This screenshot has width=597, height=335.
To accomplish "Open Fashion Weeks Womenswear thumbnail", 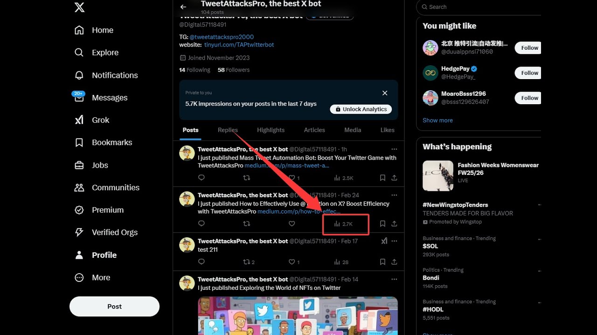I will pos(438,176).
